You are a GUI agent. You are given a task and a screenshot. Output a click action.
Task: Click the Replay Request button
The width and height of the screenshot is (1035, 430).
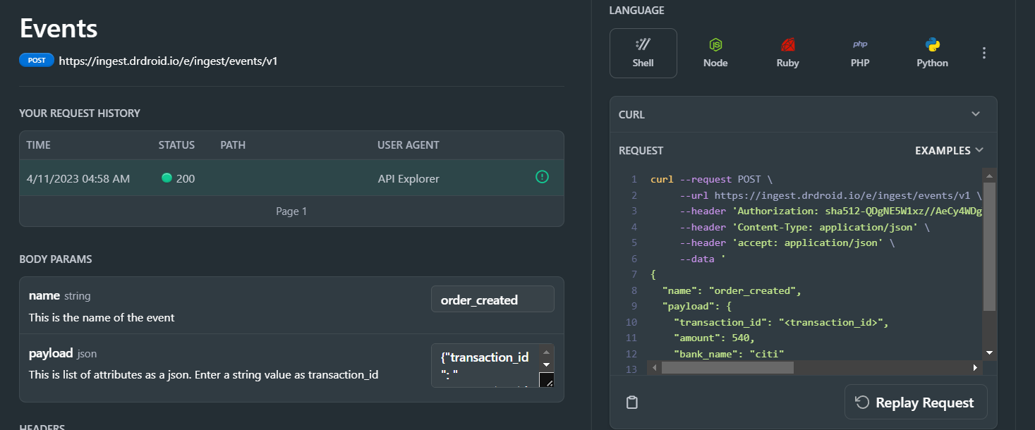(x=915, y=403)
